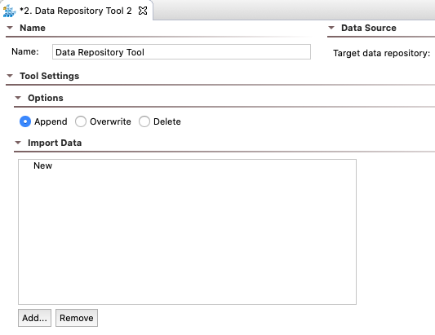Click the Import Data header text

55,143
